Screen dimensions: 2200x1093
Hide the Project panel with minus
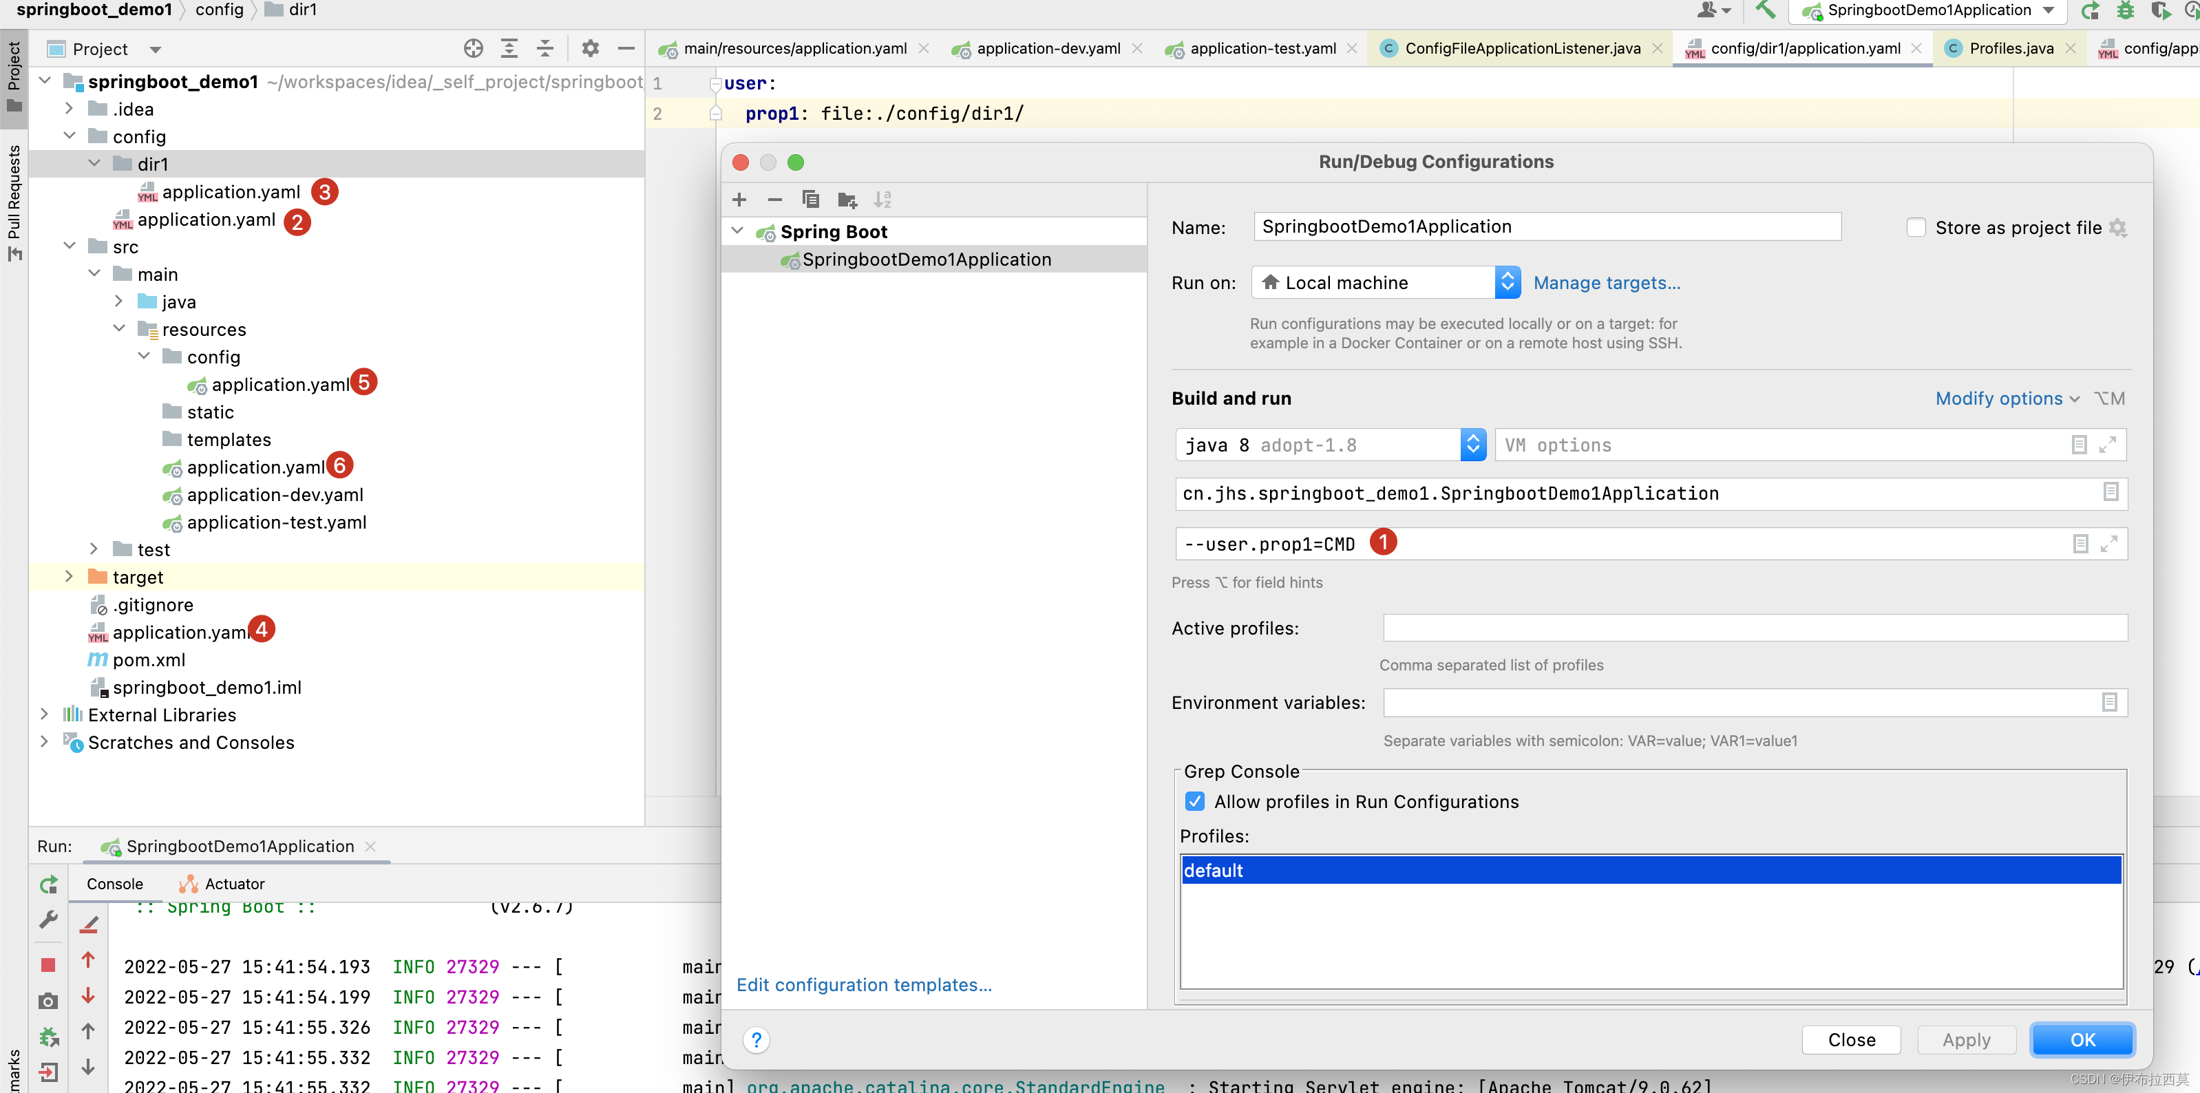(626, 49)
